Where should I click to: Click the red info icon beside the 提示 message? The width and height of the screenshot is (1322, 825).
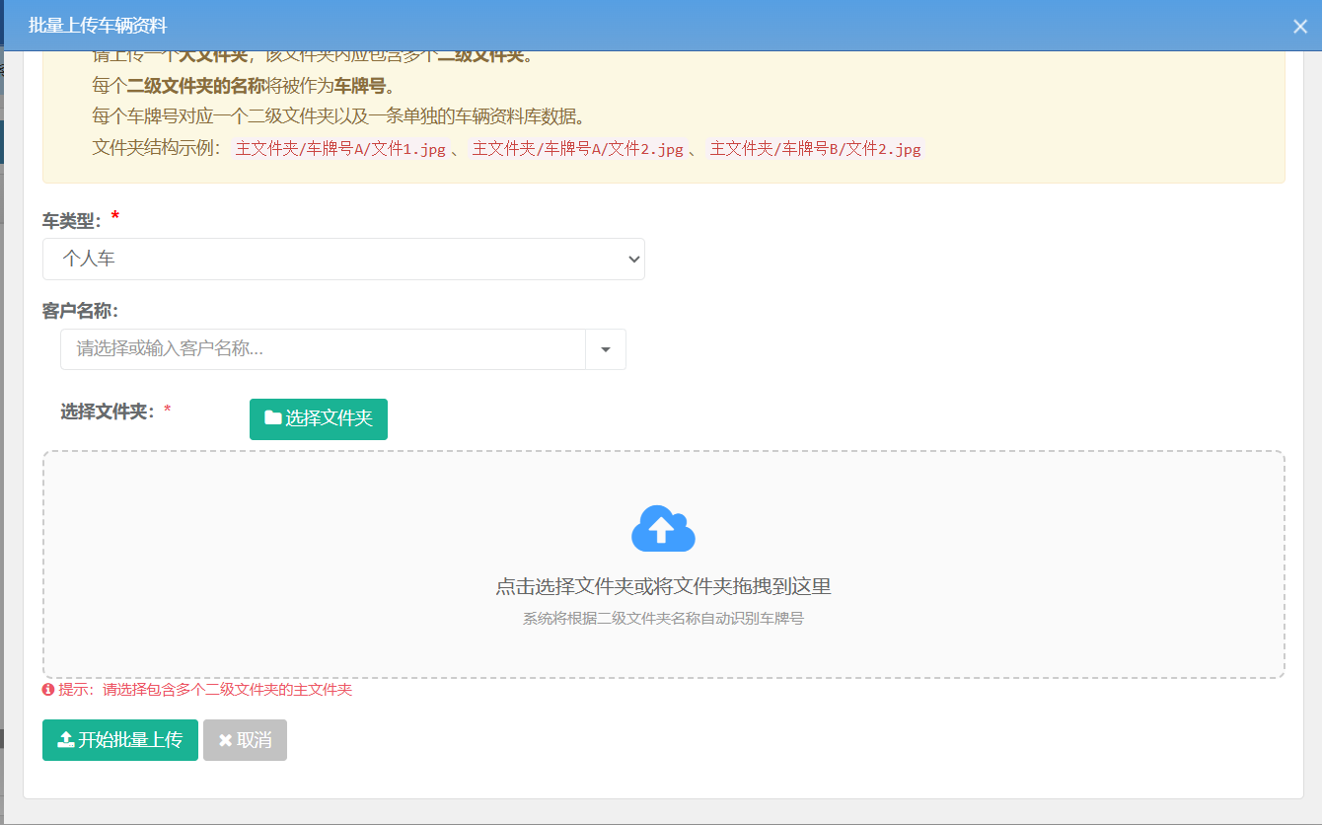click(49, 690)
